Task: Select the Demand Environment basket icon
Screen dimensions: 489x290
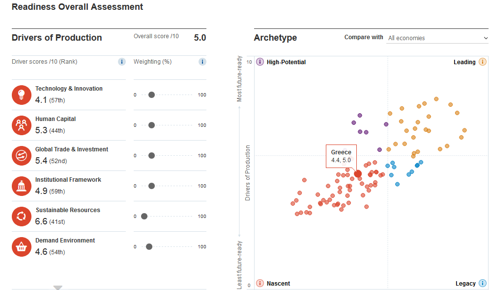Action: (22, 247)
